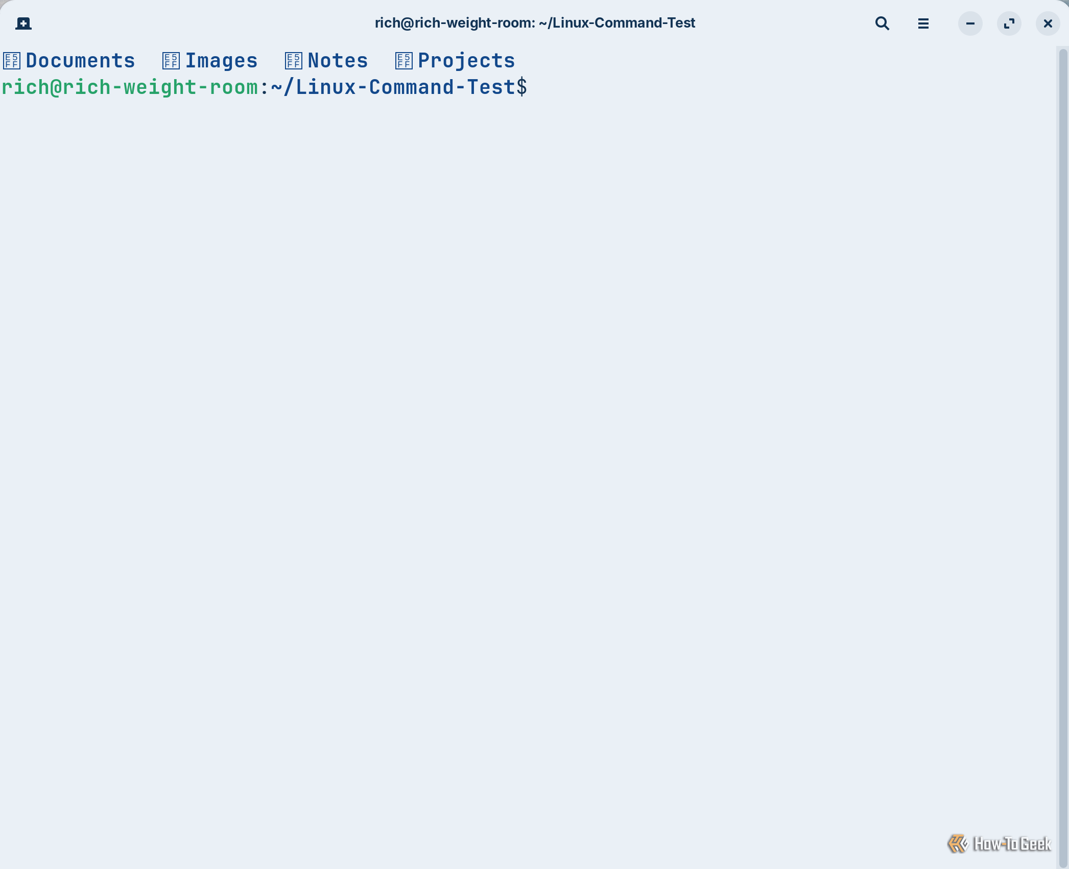
Task: Click the terminal vertical scrollbar
Action: 1063,457
